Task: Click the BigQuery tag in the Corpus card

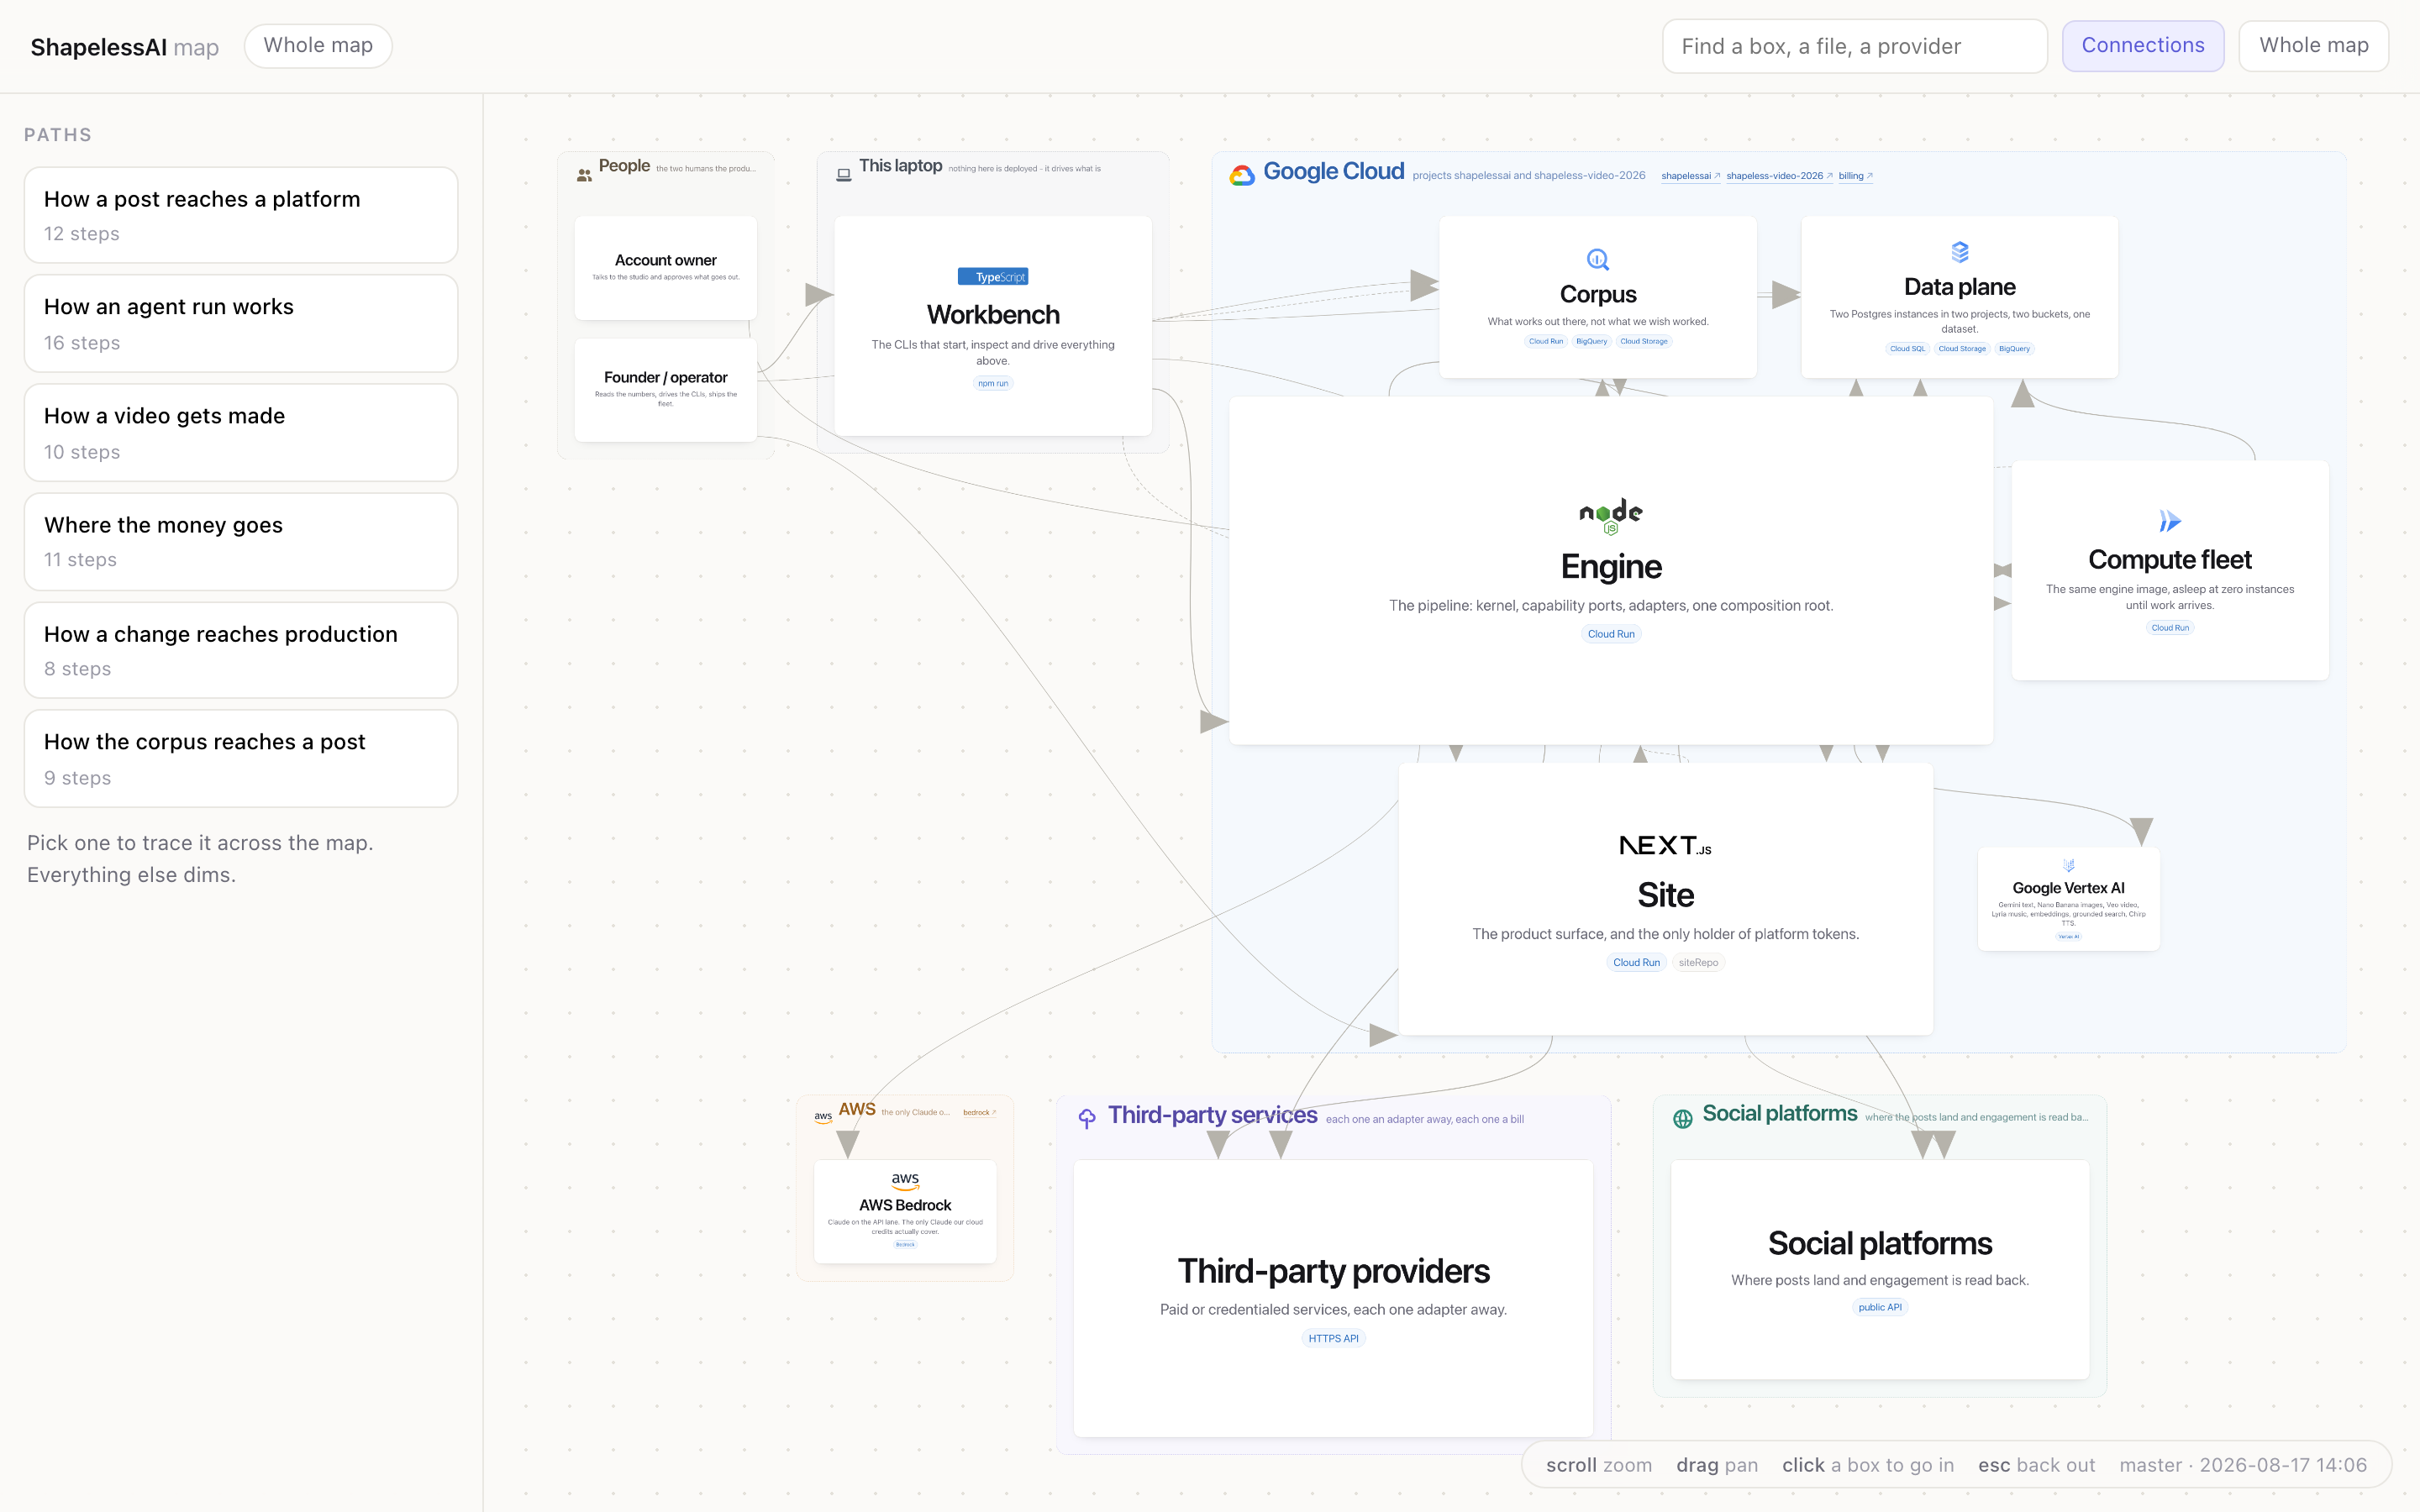Action: [x=1592, y=341]
